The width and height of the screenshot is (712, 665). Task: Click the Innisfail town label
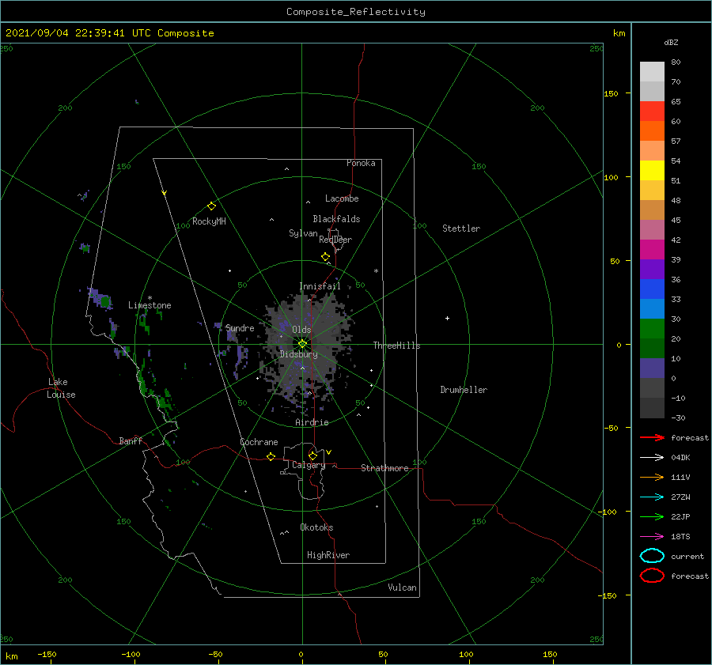click(320, 286)
